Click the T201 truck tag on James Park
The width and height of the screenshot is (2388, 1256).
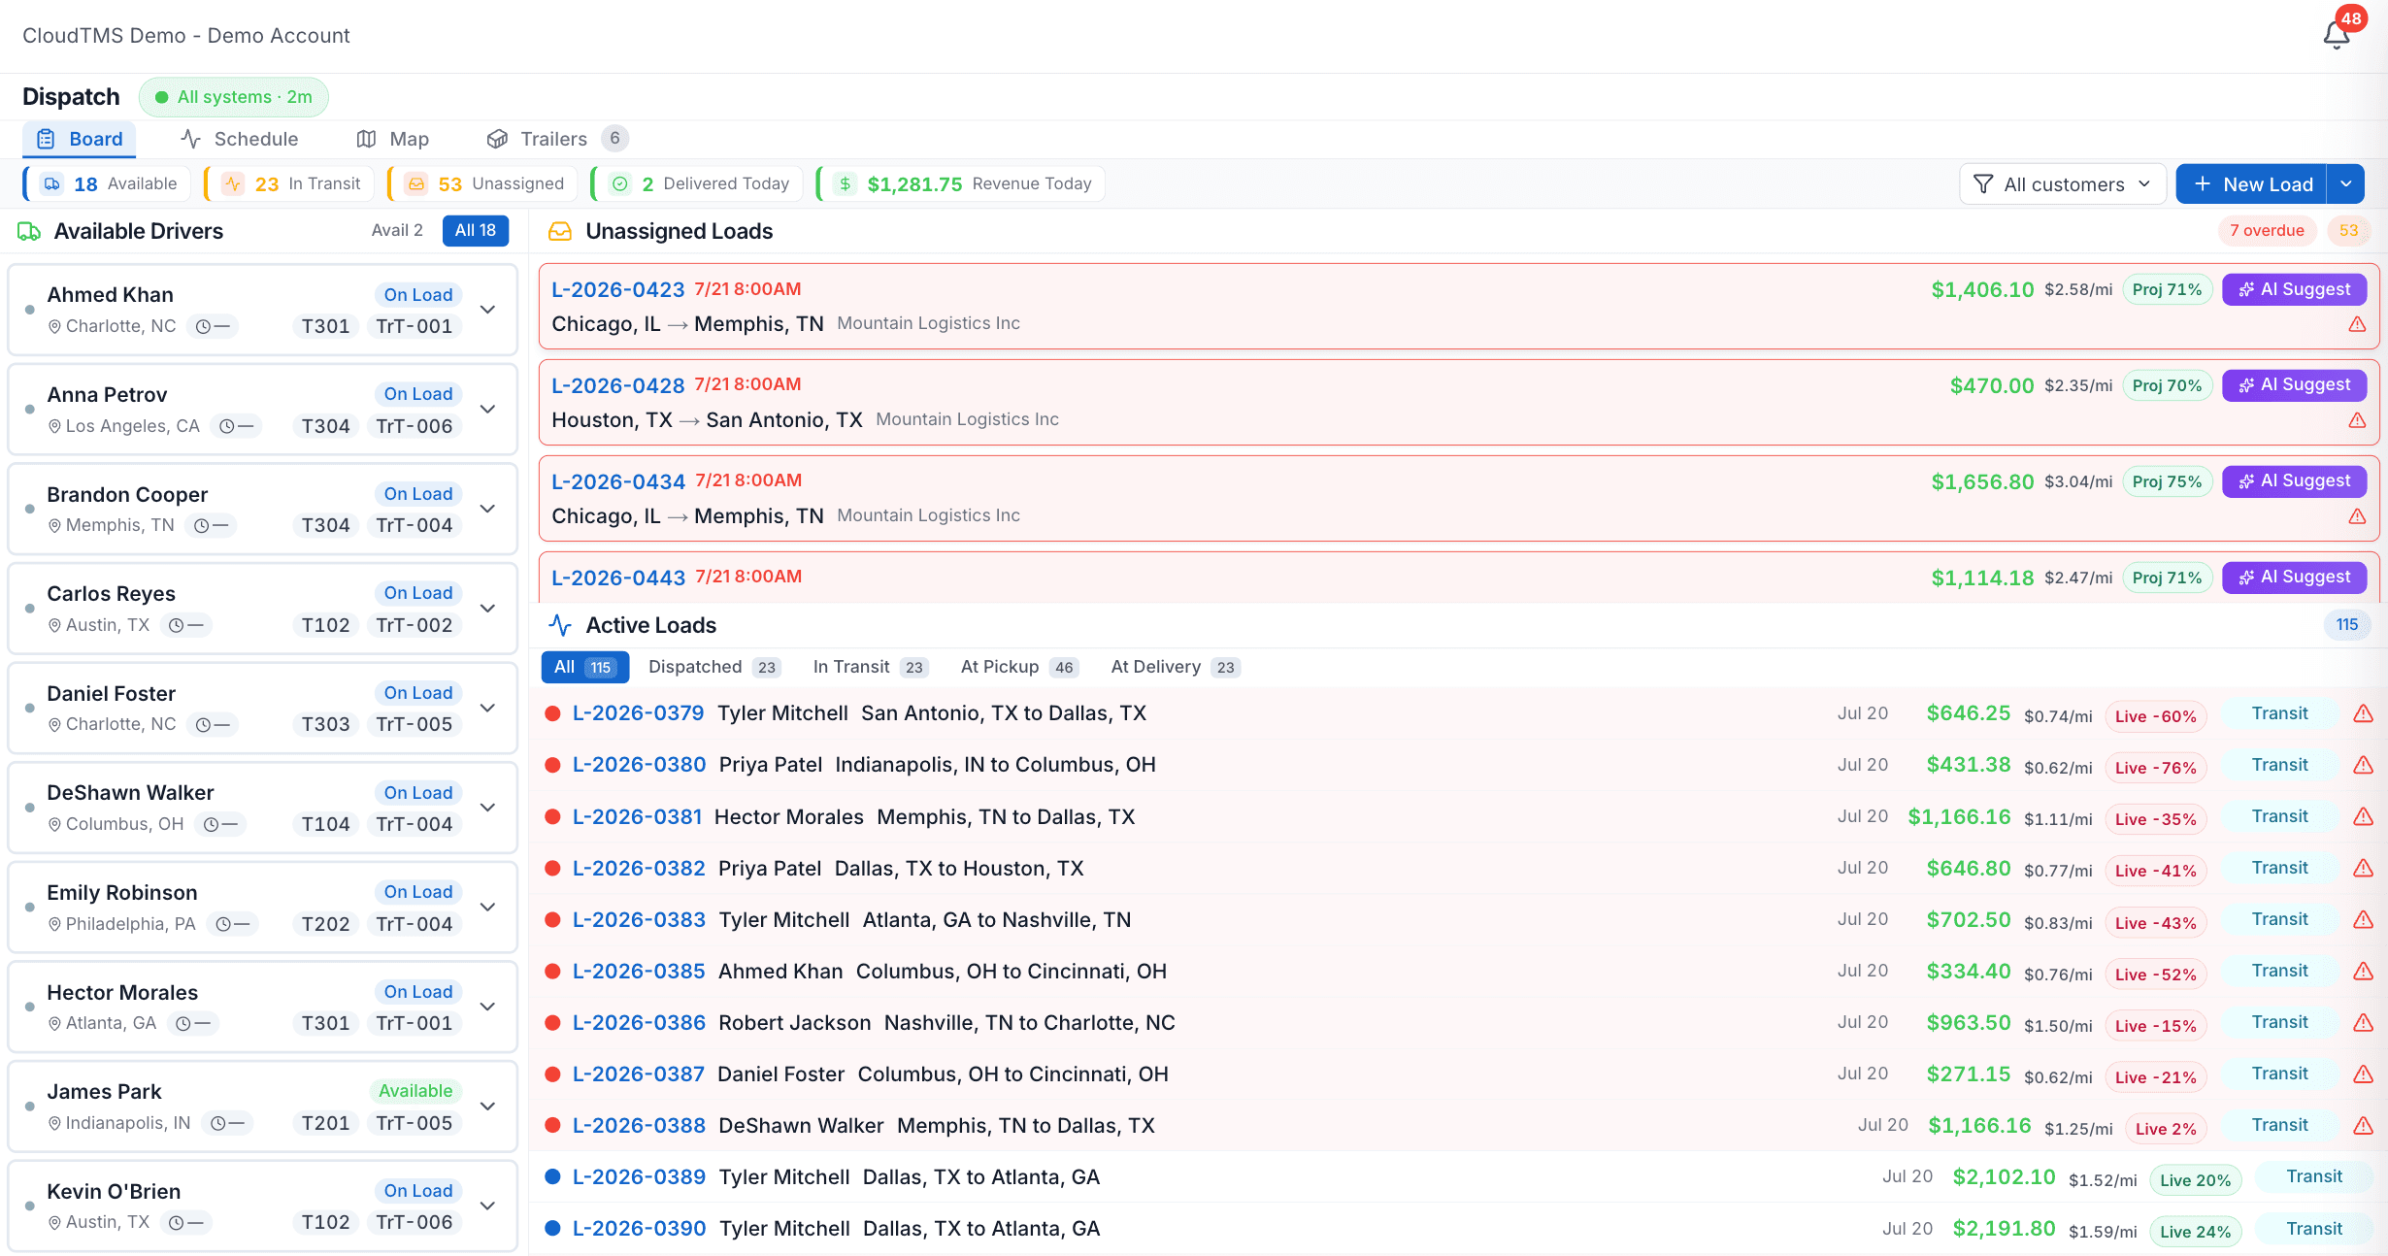coord(325,1123)
